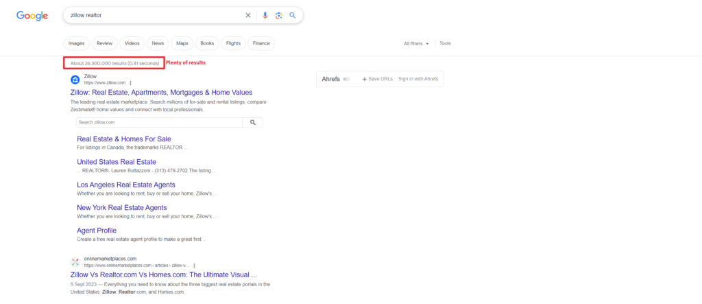Screen dimensions: 702x304
Task: Click the onlinemarketplaces.com favicon
Action: click(75, 262)
